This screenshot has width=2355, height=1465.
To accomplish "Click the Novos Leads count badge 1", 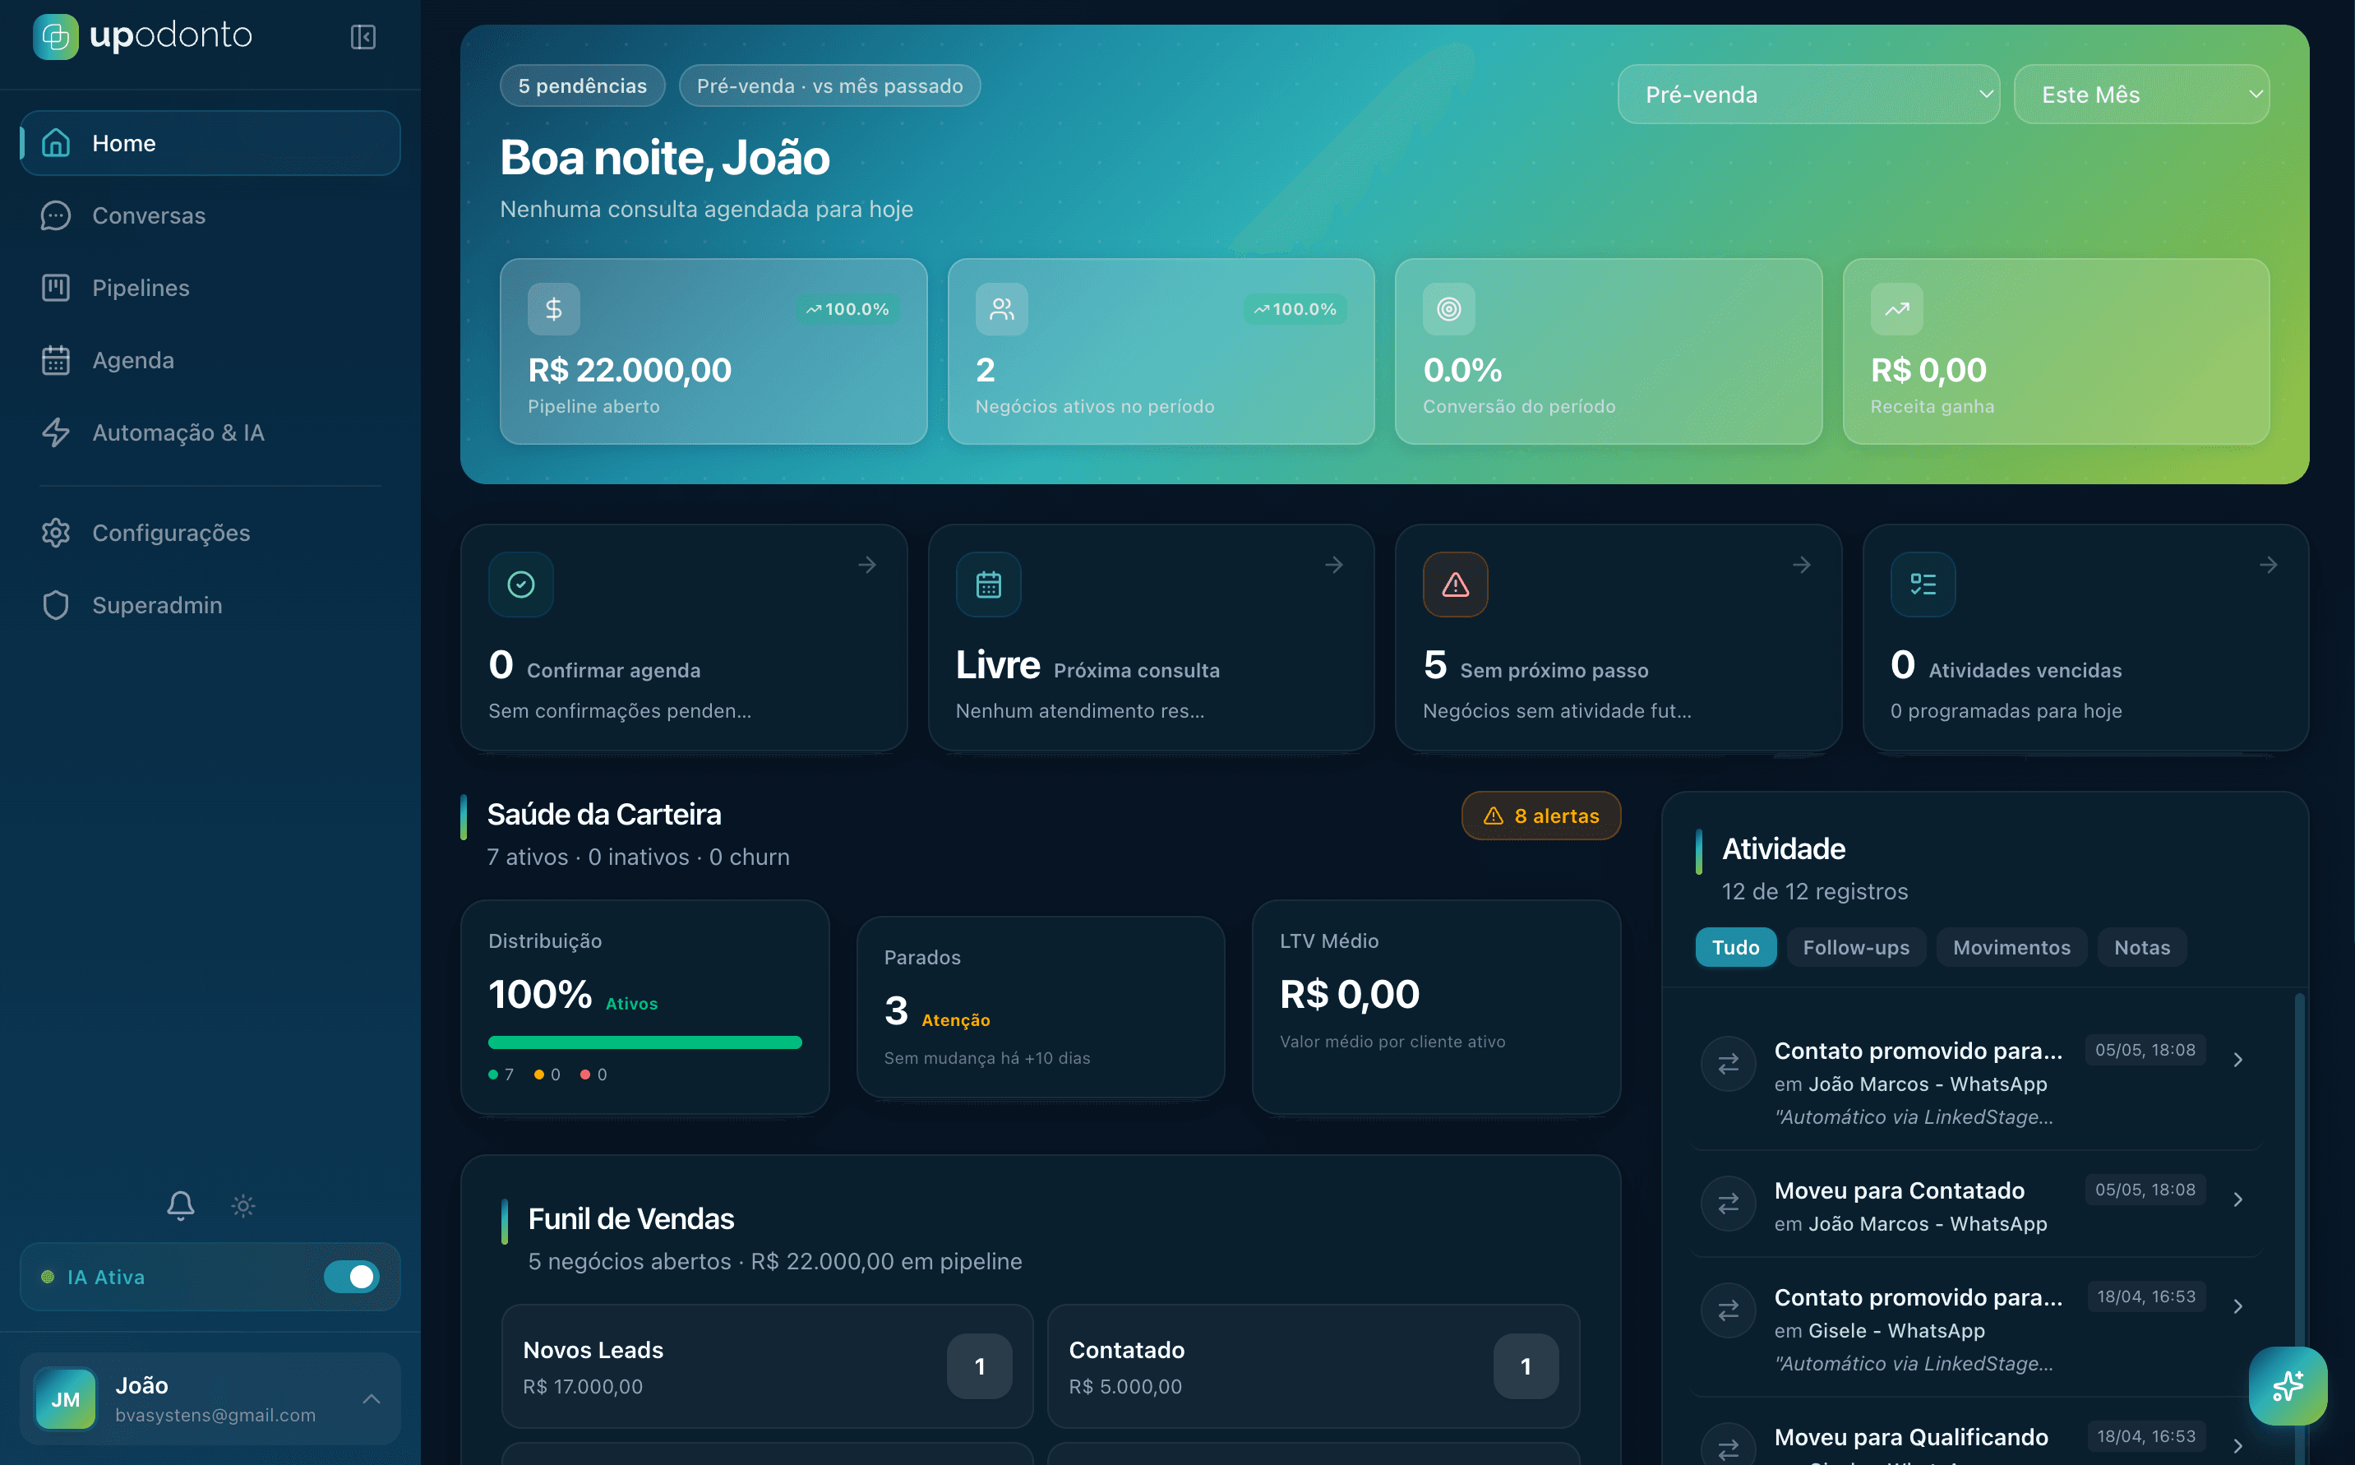I will pos(979,1366).
